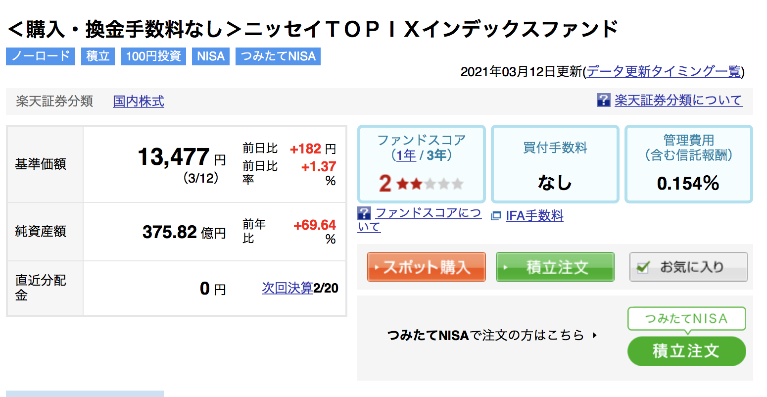Open データ更新タイミング一覧 link
Viewport: 767px width, 397px height.
(x=664, y=72)
